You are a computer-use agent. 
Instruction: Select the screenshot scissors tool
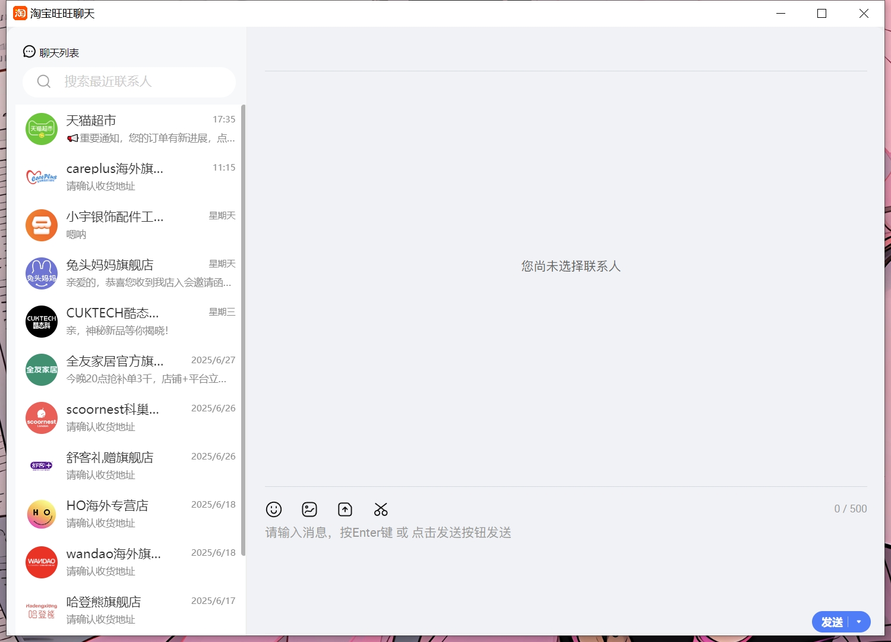(381, 509)
